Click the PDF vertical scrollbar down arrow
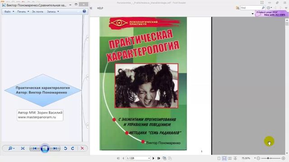Screen dimensions: 289x162 [287, 153]
